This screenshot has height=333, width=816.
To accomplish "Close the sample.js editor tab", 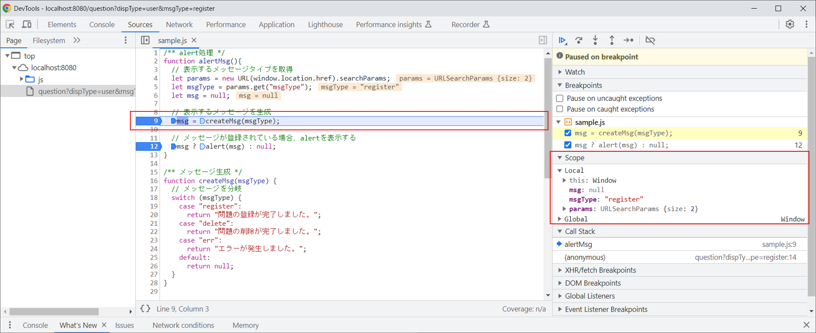I will click(x=194, y=40).
